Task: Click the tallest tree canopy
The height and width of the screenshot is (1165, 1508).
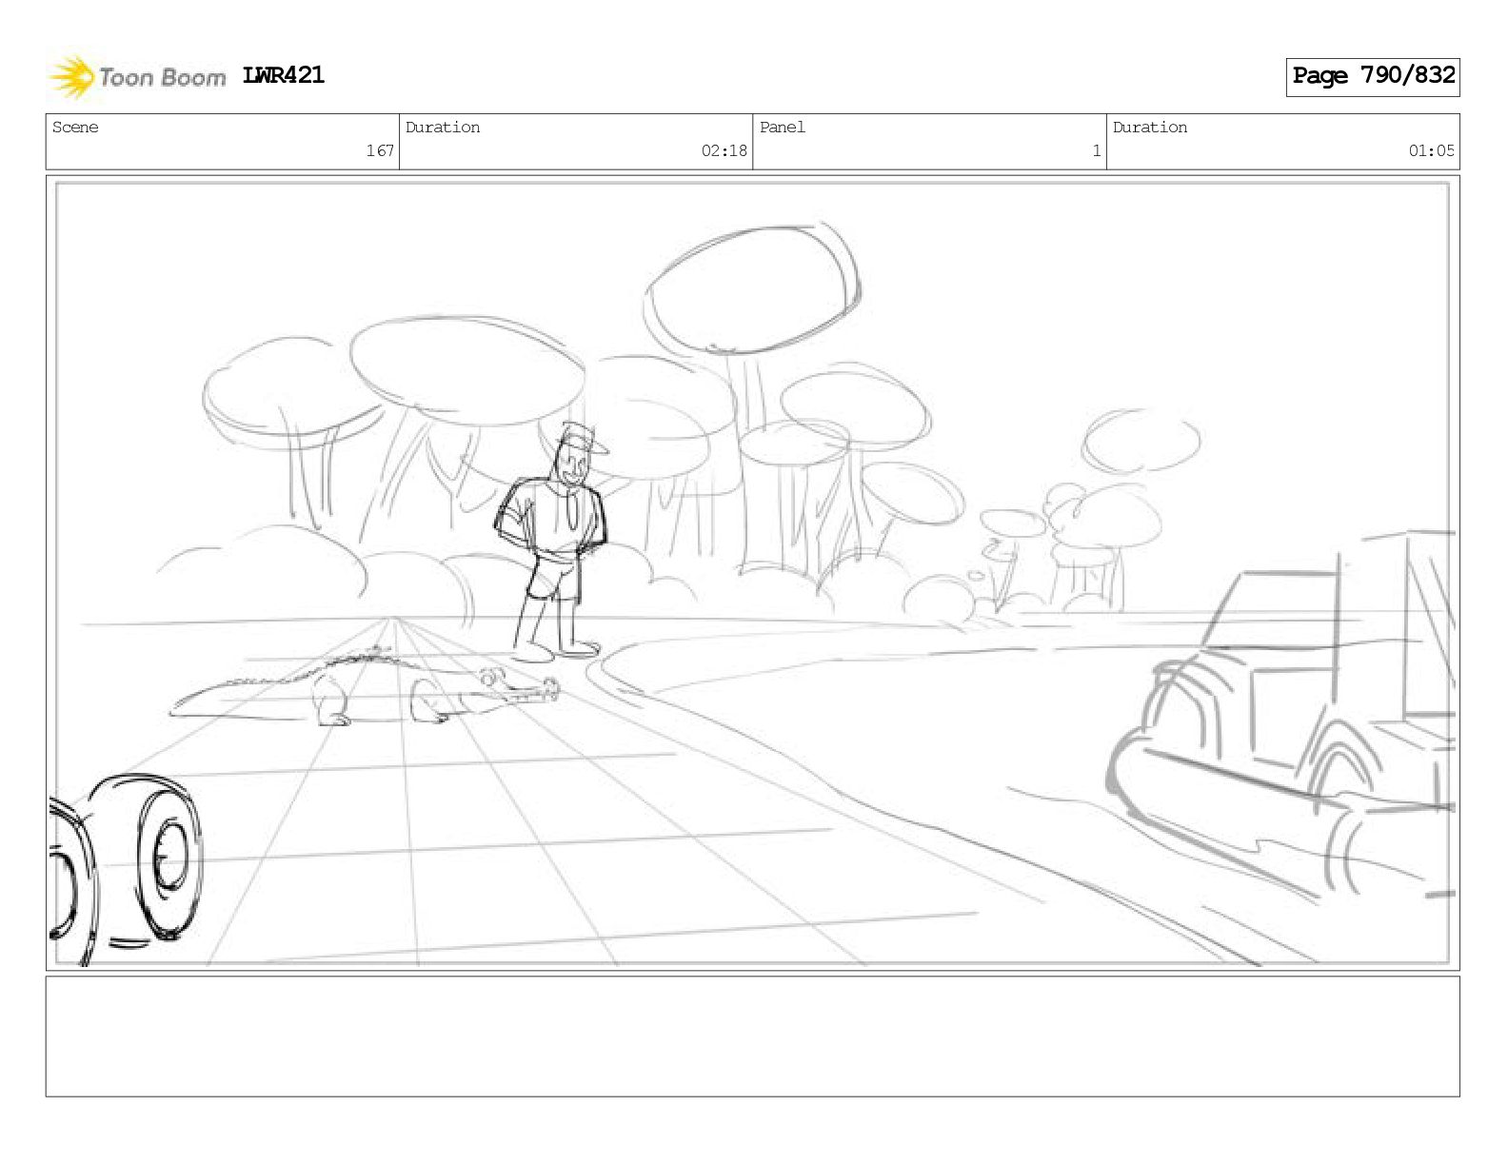Action: coord(751,288)
